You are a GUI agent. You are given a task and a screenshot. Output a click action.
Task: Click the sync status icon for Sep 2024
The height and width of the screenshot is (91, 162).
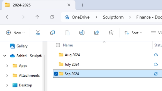pos(156,74)
